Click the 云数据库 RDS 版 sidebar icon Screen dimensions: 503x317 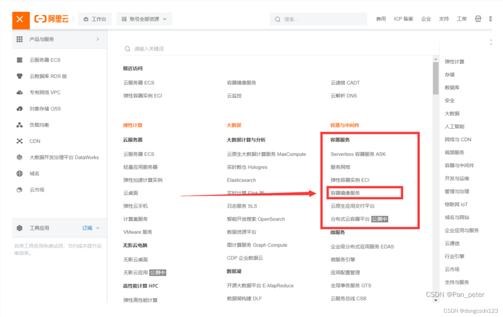(20, 76)
